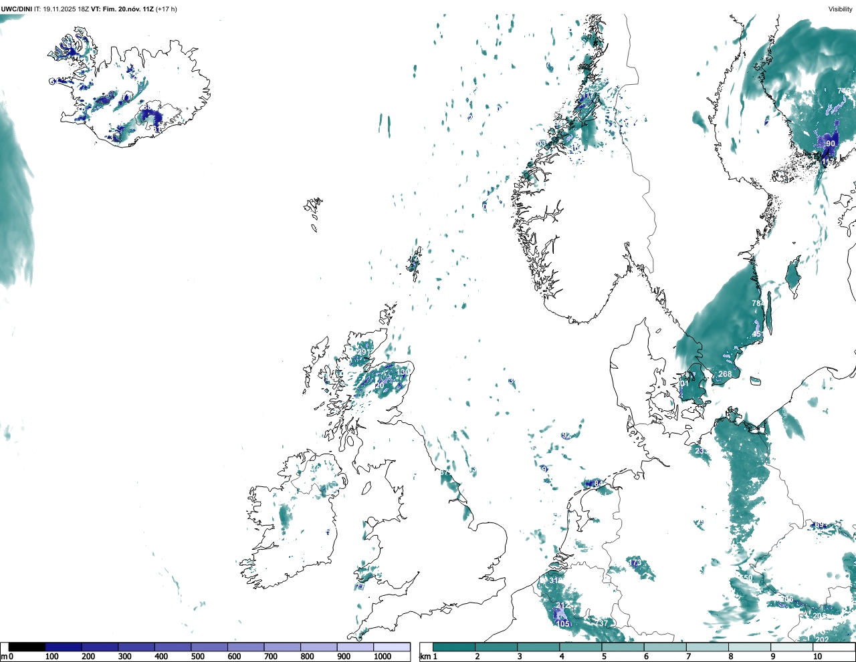Click the '84' value over northern Netherlands

[599, 484]
